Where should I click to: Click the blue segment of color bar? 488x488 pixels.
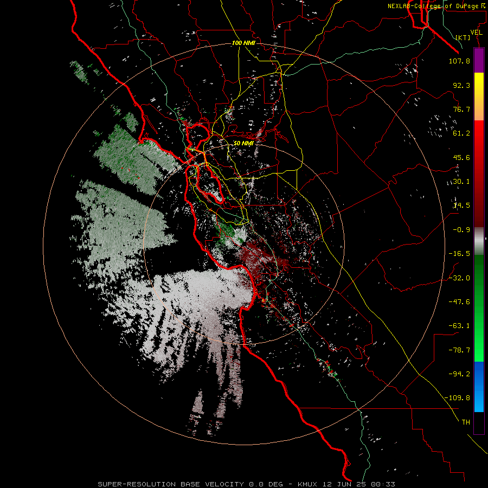479,387
